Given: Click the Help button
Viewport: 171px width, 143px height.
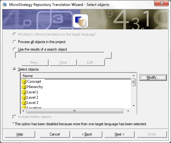Looking at the screenshot, I should click(x=20, y=134).
